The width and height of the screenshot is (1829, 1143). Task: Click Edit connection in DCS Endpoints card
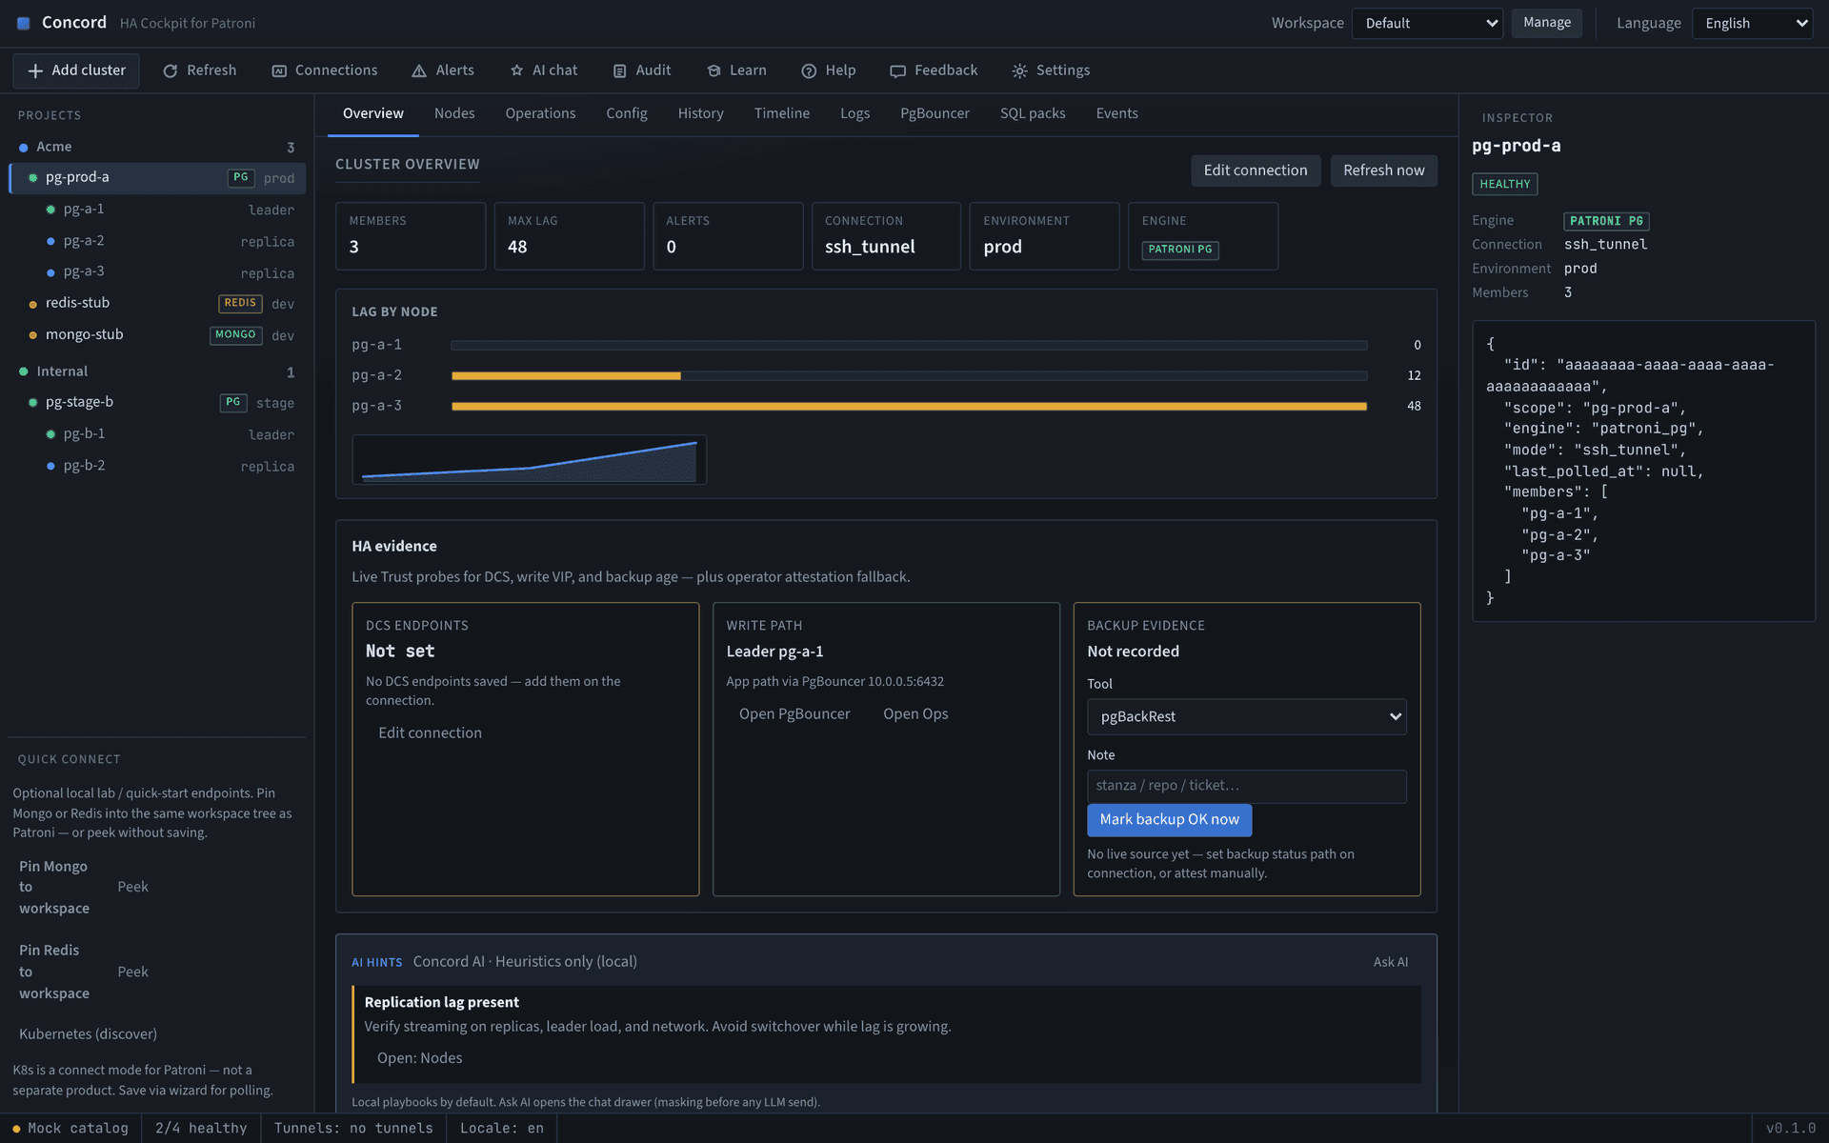[x=430, y=732]
